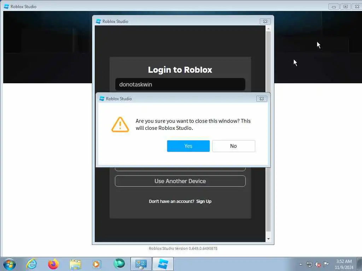Click the network tray icon

(309, 265)
